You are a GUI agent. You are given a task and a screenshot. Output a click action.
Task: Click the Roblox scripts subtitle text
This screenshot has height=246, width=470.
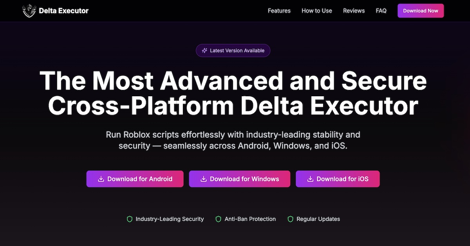pos(233,140)
